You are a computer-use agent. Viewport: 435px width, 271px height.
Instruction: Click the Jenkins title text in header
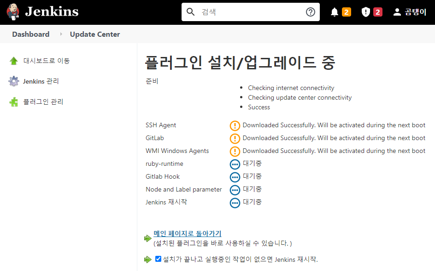(52, 11)
